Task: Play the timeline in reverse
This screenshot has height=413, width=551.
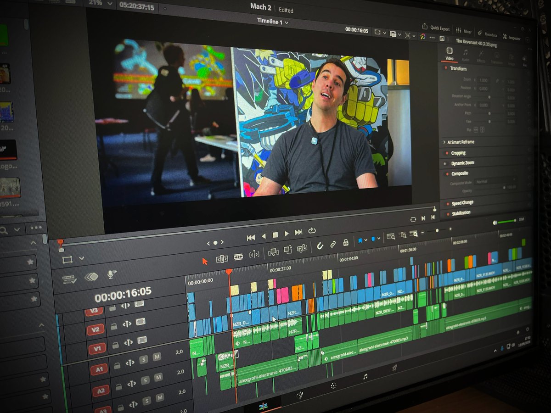Action: click(264, 236)
